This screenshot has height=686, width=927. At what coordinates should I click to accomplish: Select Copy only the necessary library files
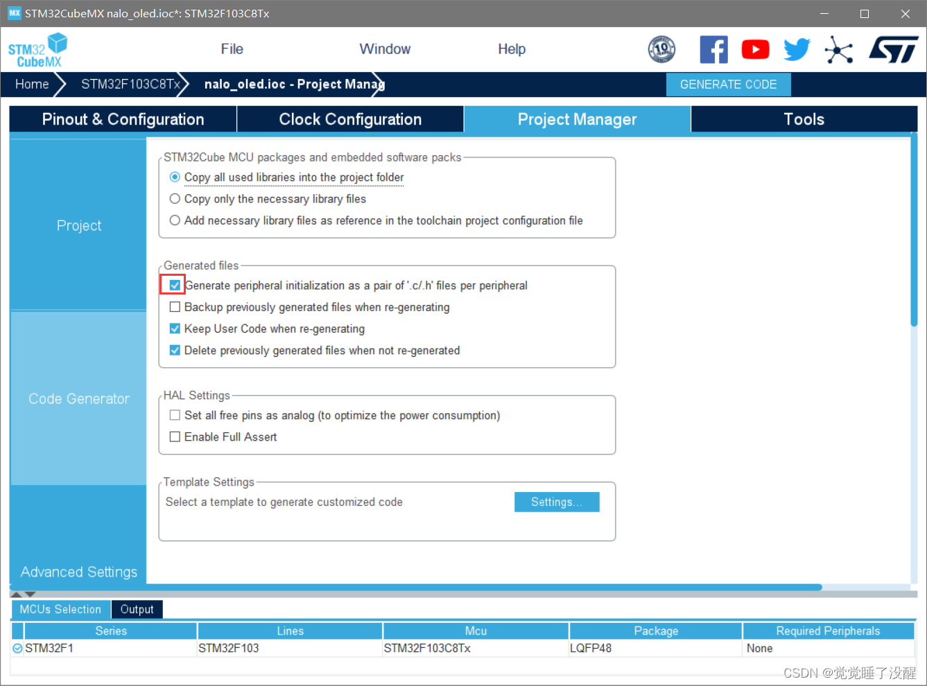click(x=175, y=199)
